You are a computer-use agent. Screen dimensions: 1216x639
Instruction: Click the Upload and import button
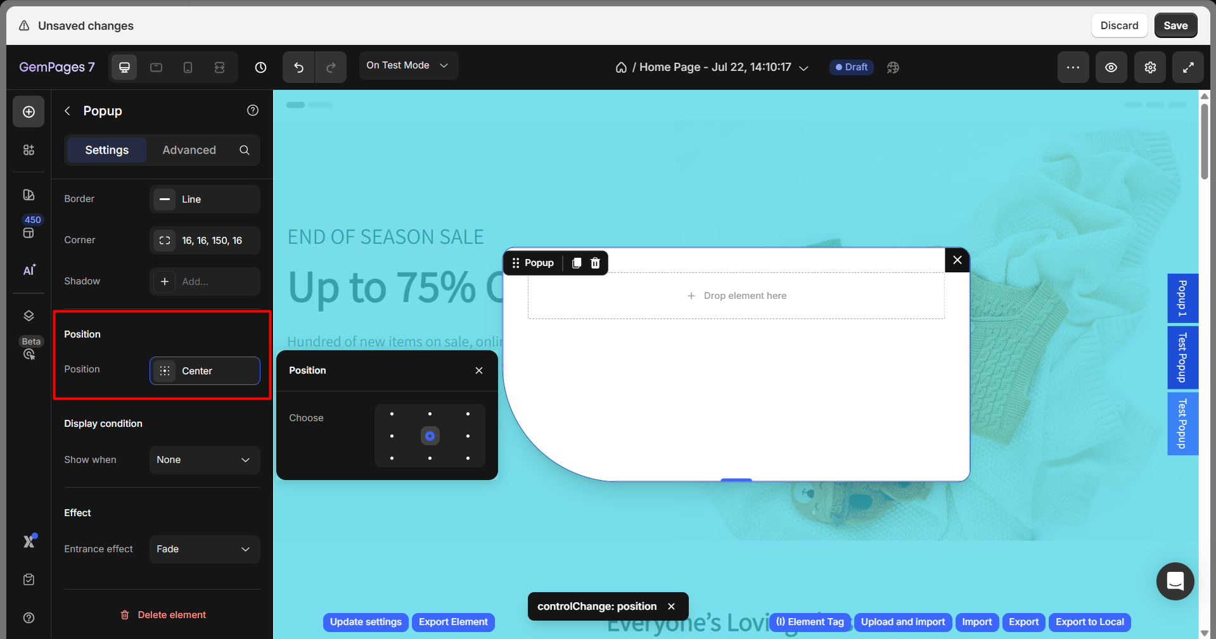pyautogui.click(x=903, y=622)
